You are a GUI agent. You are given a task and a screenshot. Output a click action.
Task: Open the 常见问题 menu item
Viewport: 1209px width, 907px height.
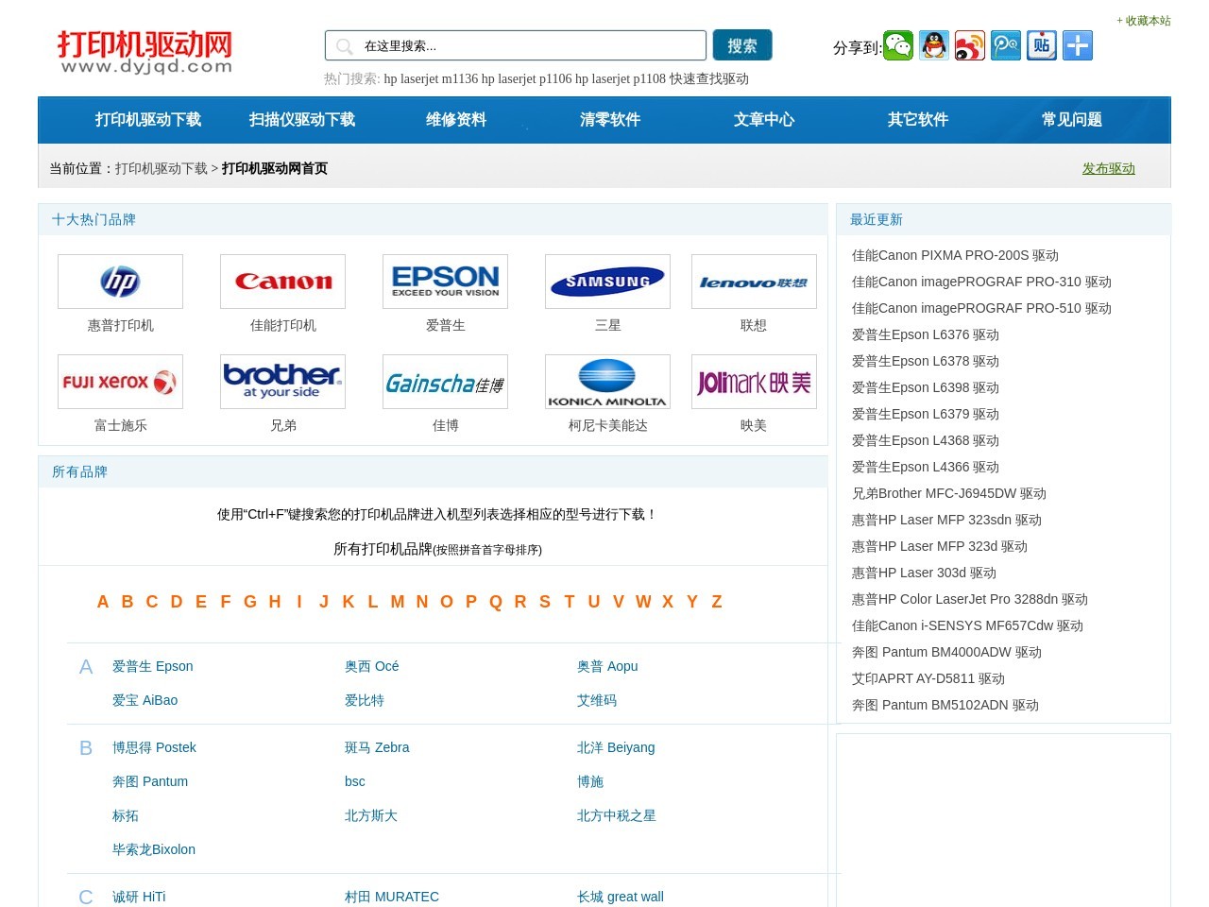coord(1072,120)
